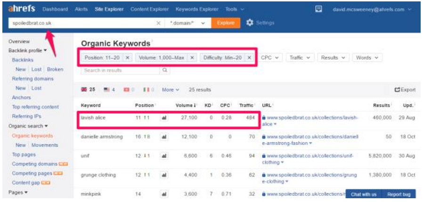Screen dimensions: 423x202
Task: Open Alerts in top navigation
Action: coord(81,9)
